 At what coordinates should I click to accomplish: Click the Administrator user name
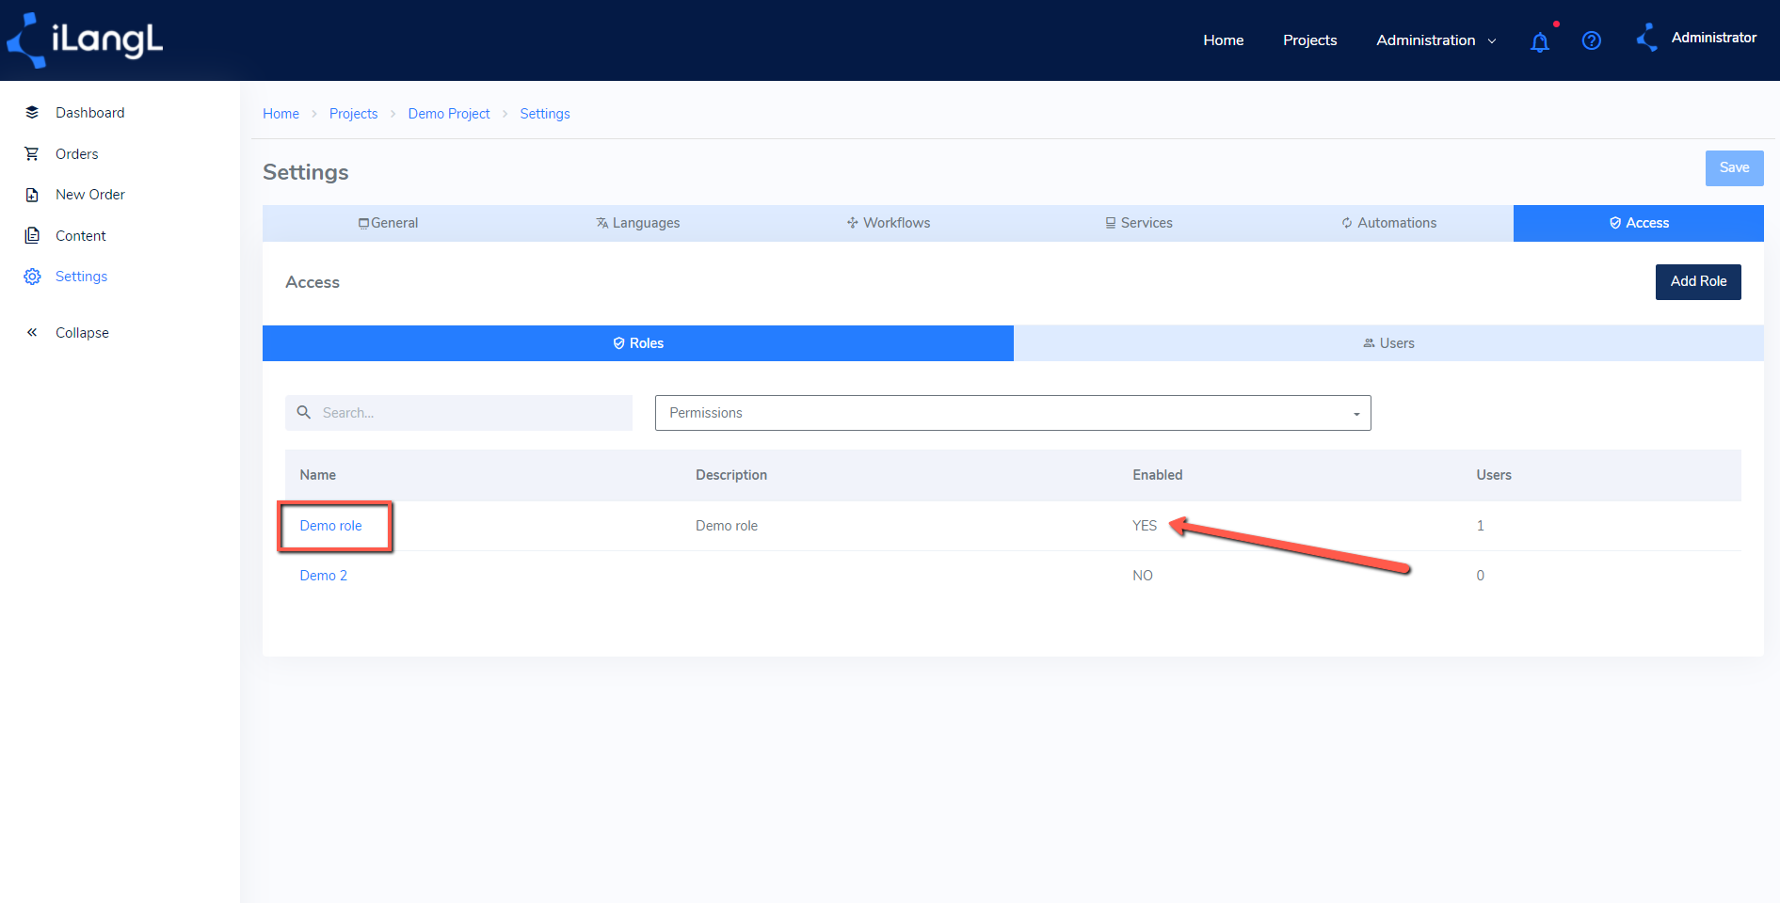pyautogui.click(x=1713, y=38)
